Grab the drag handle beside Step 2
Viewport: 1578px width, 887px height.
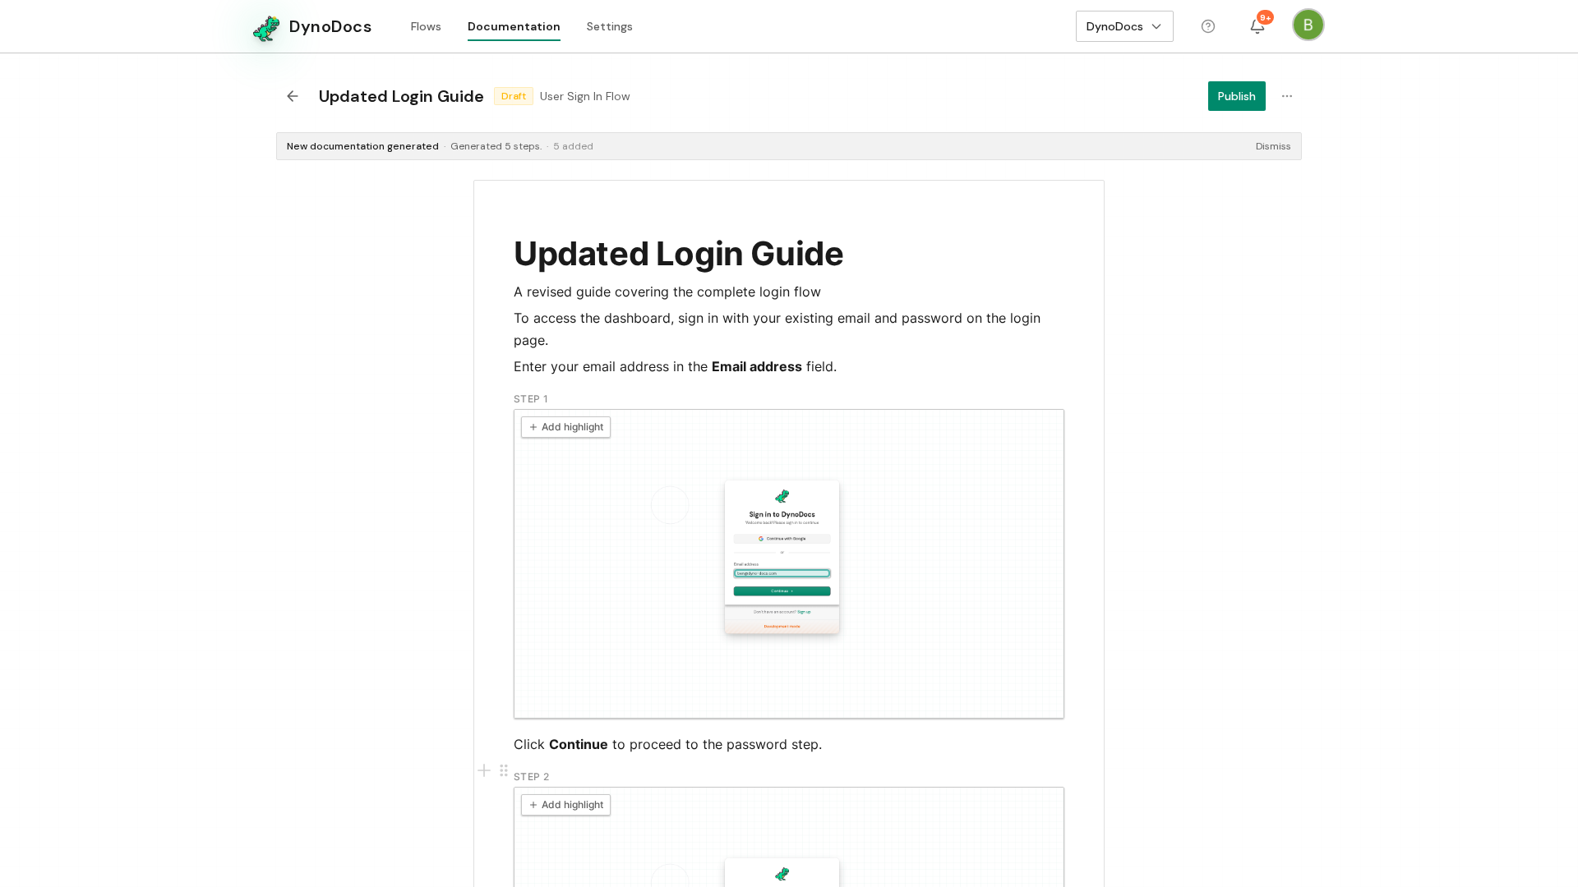[x=504, y=770]
